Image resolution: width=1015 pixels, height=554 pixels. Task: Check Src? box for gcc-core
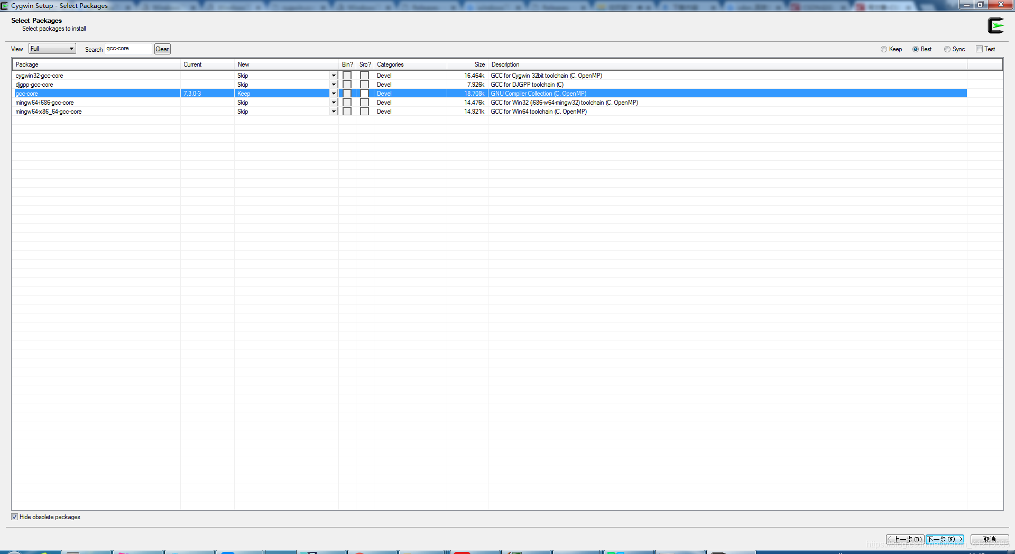pyautogui.click(x=364, y=94)
